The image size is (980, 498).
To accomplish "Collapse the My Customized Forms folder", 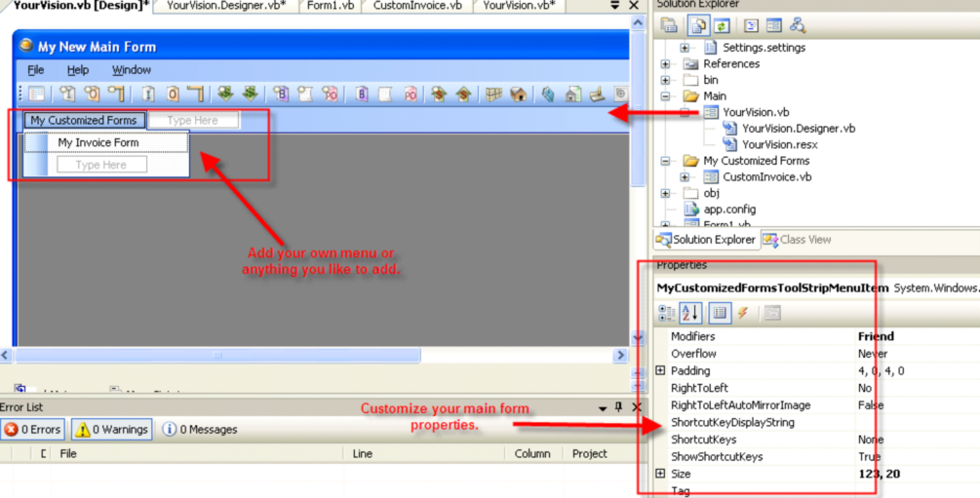I will pos(665,161).
